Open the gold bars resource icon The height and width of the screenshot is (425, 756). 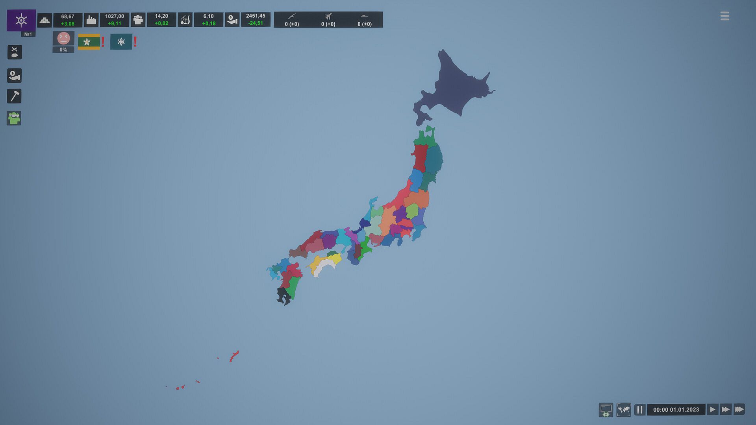tap(44, 20)
